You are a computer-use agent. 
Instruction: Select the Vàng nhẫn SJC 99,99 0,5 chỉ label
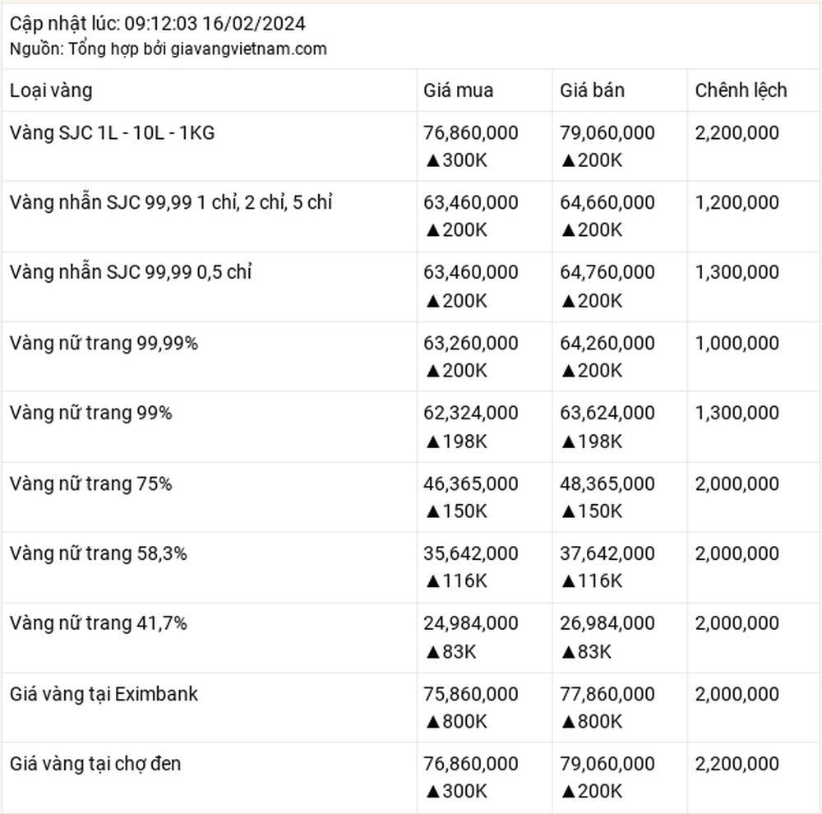point(131,272)
